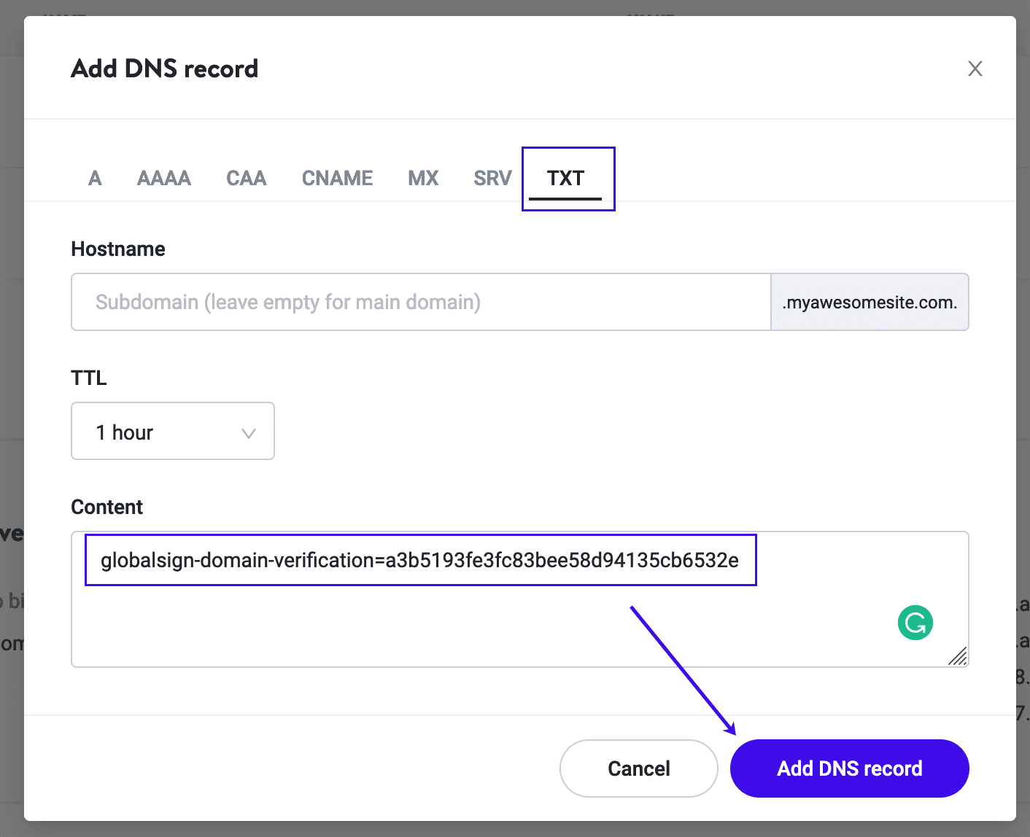The image size is (1030, 837).
Task: Click the TTL dropdown chevron arrow
Action: coord(248,431)
